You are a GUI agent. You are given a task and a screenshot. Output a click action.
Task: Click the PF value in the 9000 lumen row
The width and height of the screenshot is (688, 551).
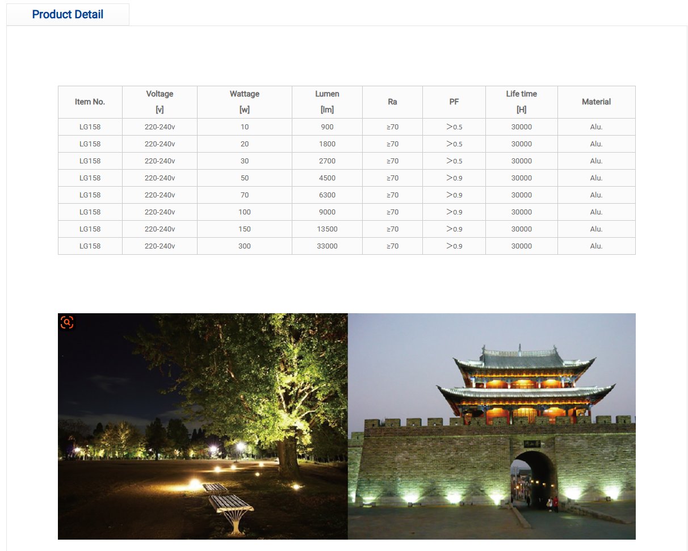tap(454, 212)
